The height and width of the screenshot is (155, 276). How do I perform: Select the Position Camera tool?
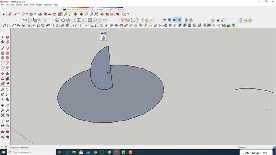tap(3, 121)
